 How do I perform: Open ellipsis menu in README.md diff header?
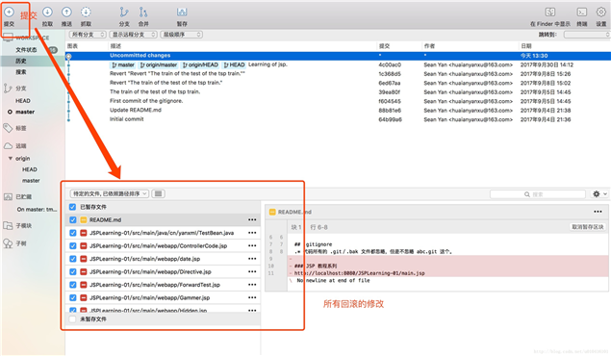point(598,212)
